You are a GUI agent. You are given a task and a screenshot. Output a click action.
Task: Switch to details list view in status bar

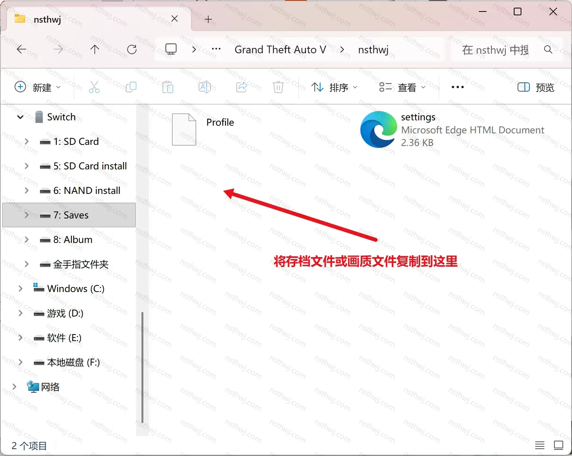540,445
